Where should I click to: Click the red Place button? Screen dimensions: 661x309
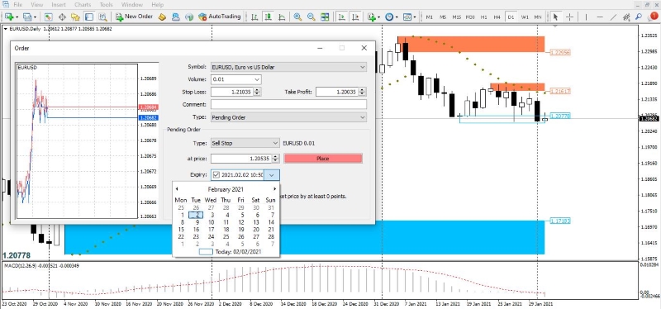point(323,159)
